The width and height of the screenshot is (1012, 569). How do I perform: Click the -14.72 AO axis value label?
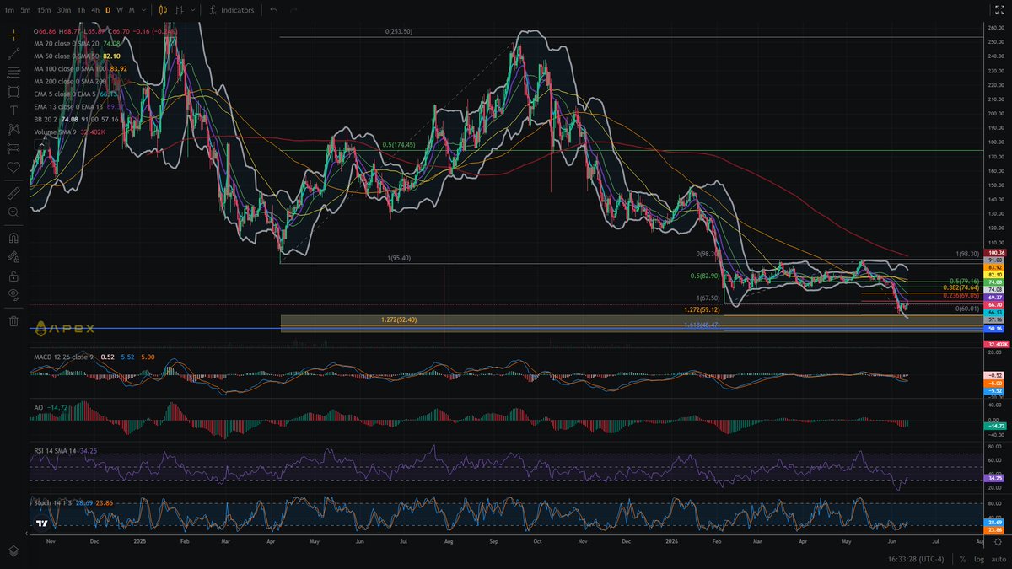[x=996, y=427]
